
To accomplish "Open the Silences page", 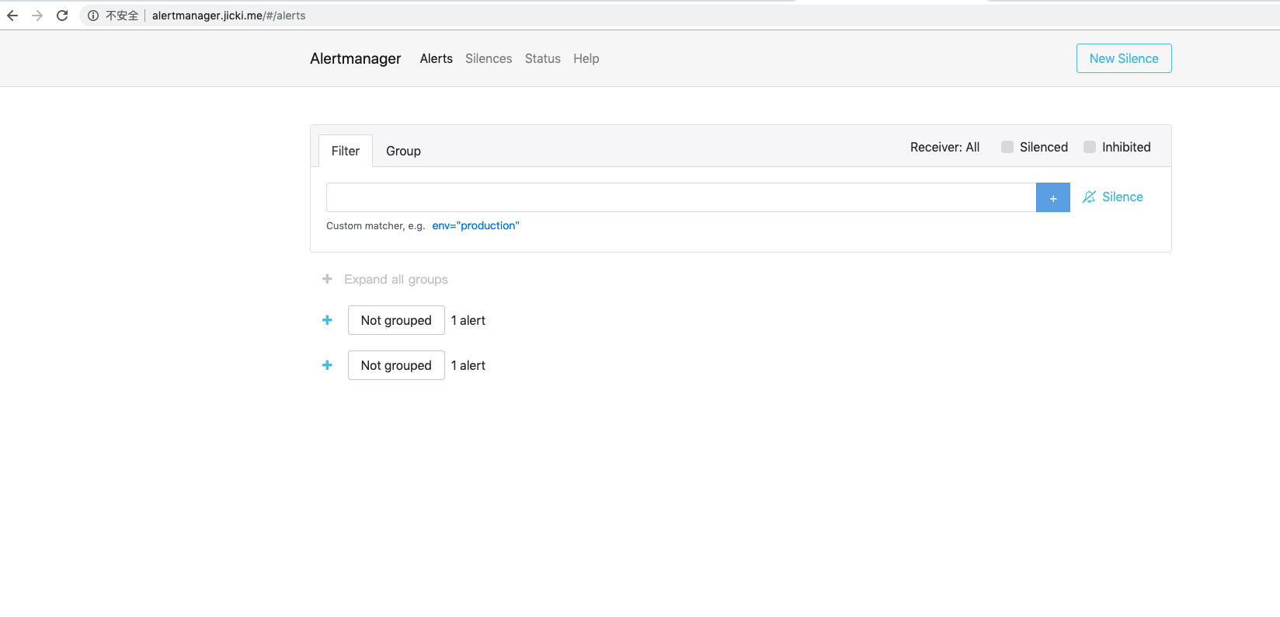I will coord(489,58).
